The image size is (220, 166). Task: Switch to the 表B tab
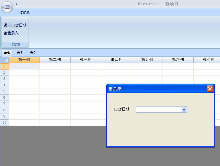(19, 53)
